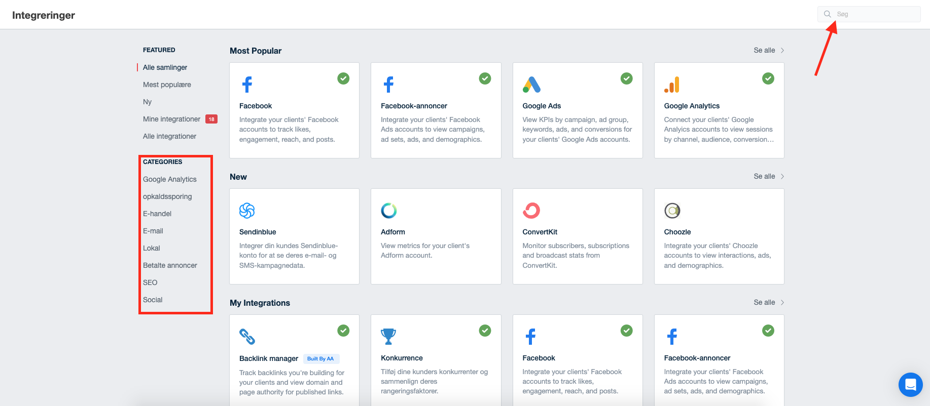Screen dimensions: 930x406
Task: Click the Konkurrence trophy icon
Action: (388, 337)
